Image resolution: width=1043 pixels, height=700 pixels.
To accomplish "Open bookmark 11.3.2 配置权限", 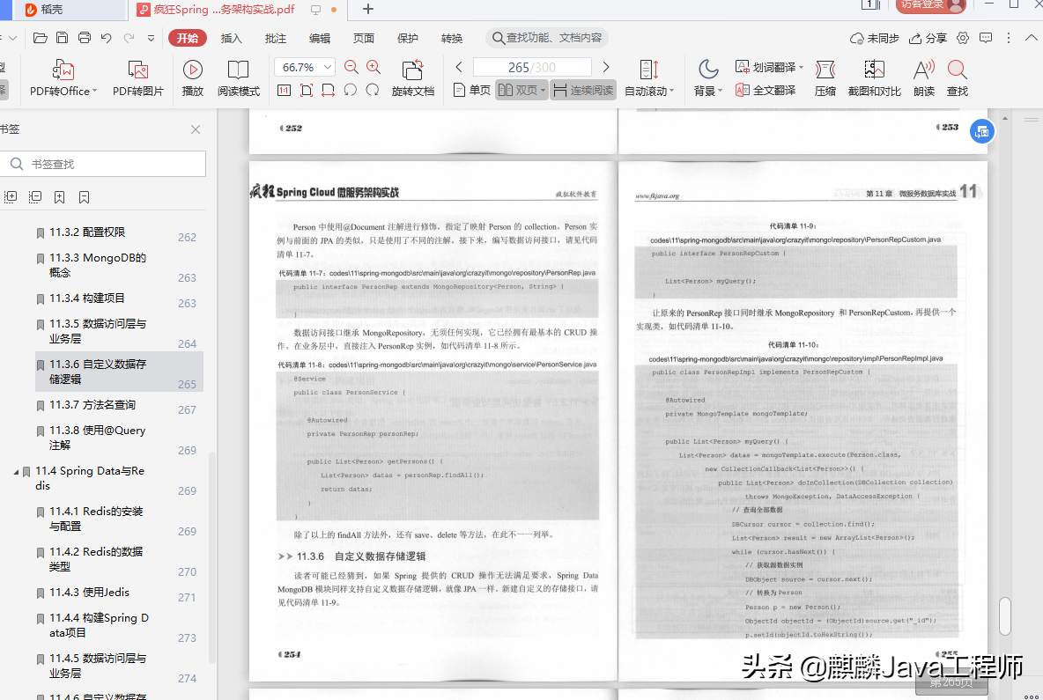I will pyautogui.click(x=87, y=232).
